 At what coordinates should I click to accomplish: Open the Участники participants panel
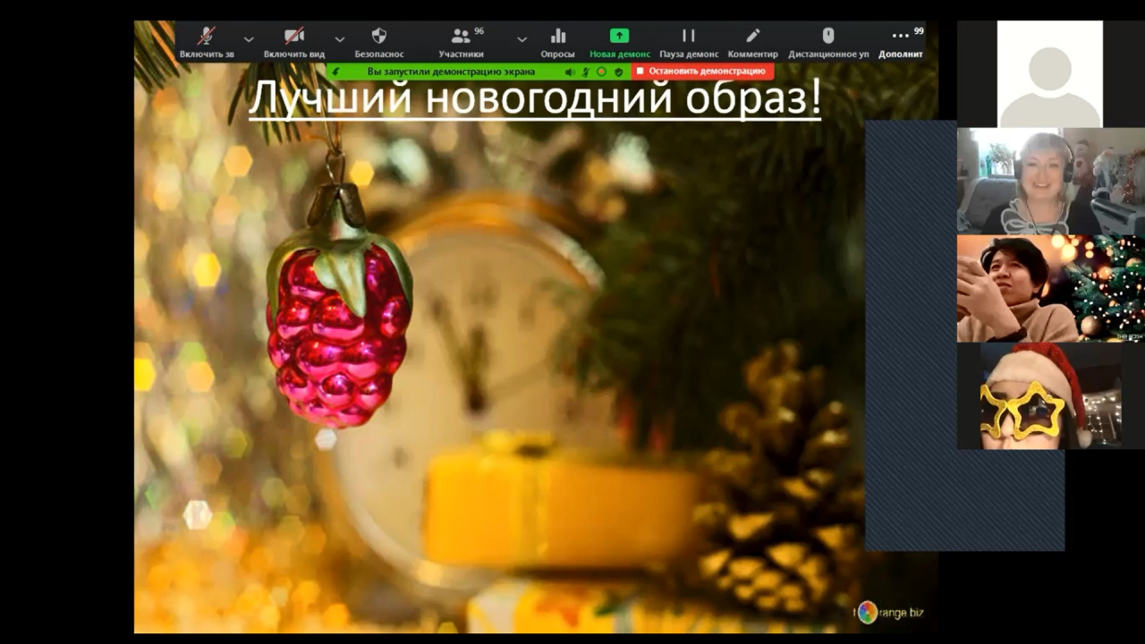pos(462,41)
